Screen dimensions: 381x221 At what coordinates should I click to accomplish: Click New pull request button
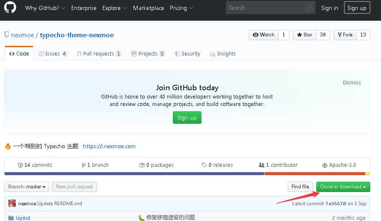click(x=74, y=187)
